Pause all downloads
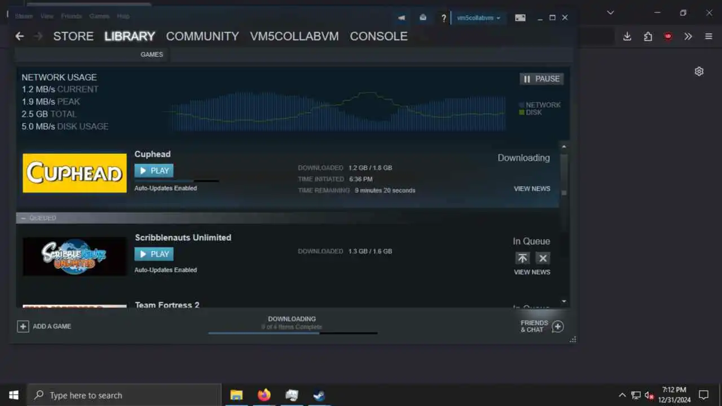 click(541, 79)
